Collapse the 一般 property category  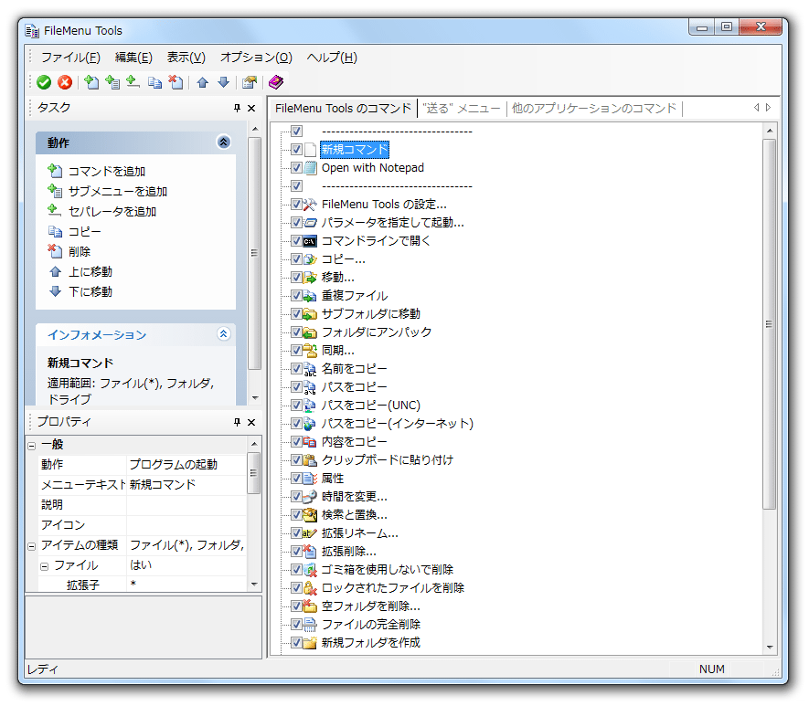click(x=31, y=445)
